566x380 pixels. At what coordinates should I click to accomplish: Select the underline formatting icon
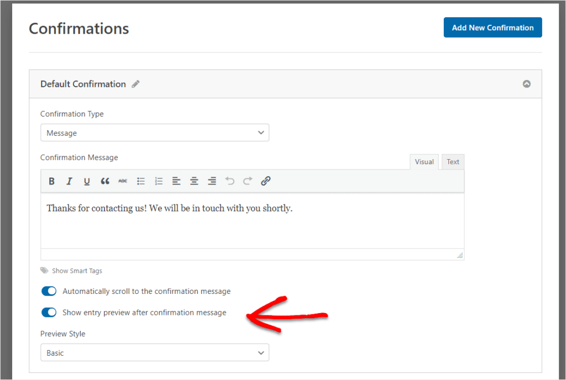point(87,181)
